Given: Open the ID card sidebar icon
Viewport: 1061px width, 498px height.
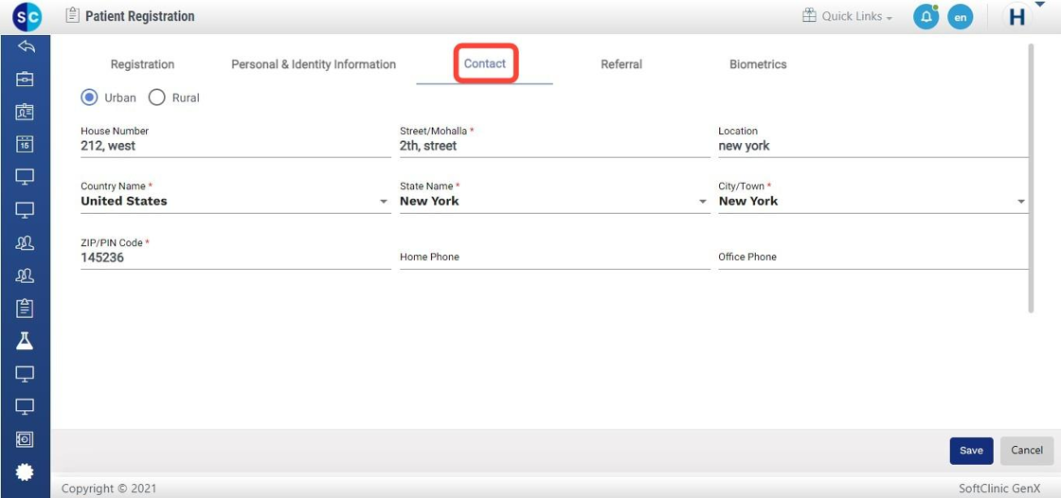Looking at the screenshot, I should (x=25, y=112).
